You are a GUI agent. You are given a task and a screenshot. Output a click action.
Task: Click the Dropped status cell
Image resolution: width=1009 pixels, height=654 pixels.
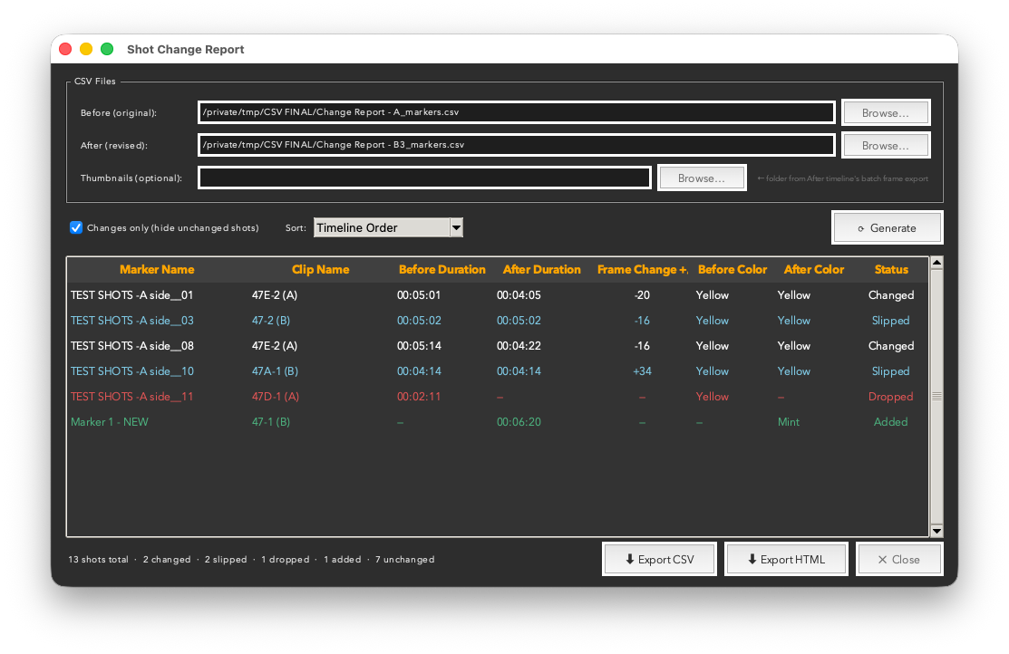(x=890, y=397)
